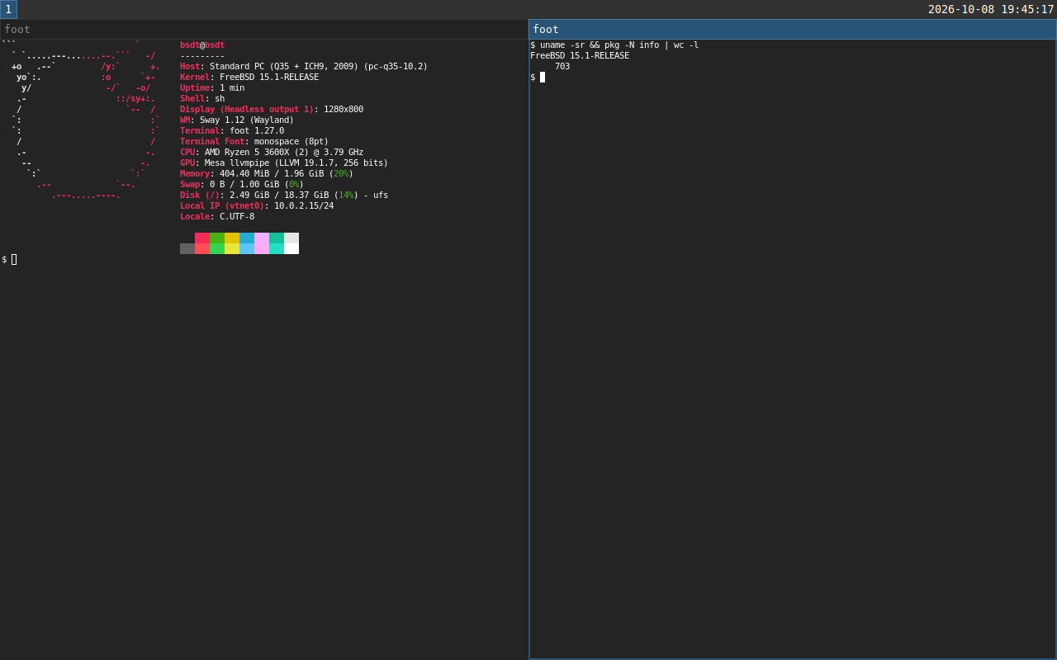The width and height of the screenshot is (1057, 660).
Task: Select the "Shell: sh" line
Action: pyautogui.click(x=202, y=99)
